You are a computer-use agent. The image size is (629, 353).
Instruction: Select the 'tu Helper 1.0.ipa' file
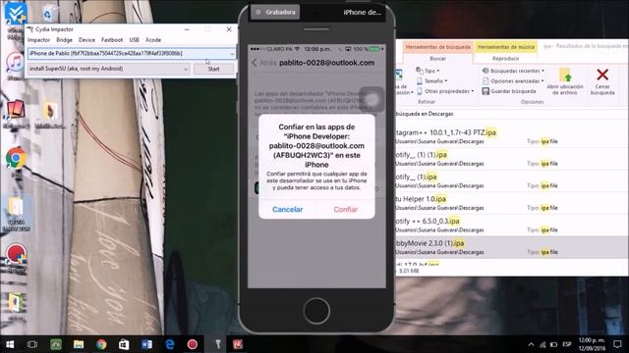512,203
